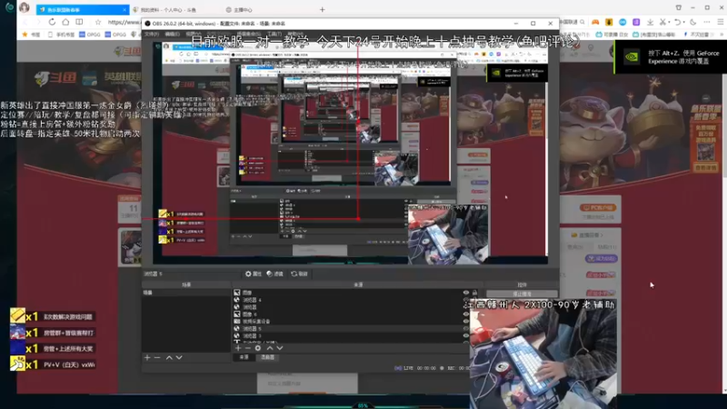Toggle lock of the 图像 source
Viewport: 727px width, 409px height.
click(474, 293)
